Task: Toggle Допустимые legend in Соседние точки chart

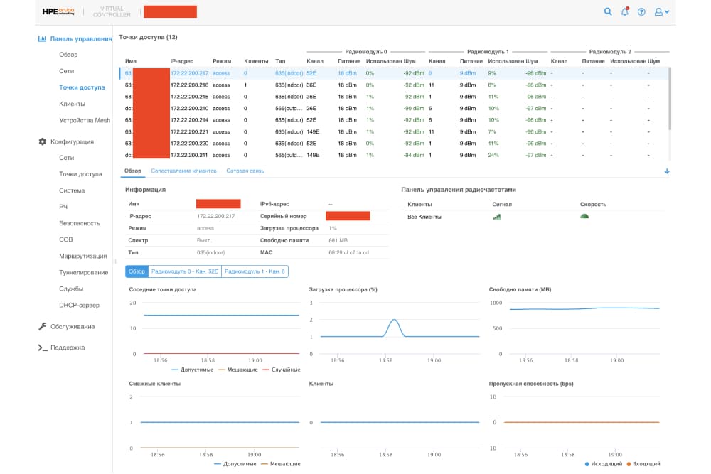Action: 192,370
